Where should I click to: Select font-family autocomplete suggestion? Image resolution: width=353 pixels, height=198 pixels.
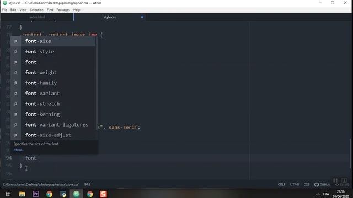(x=53, y=83)
